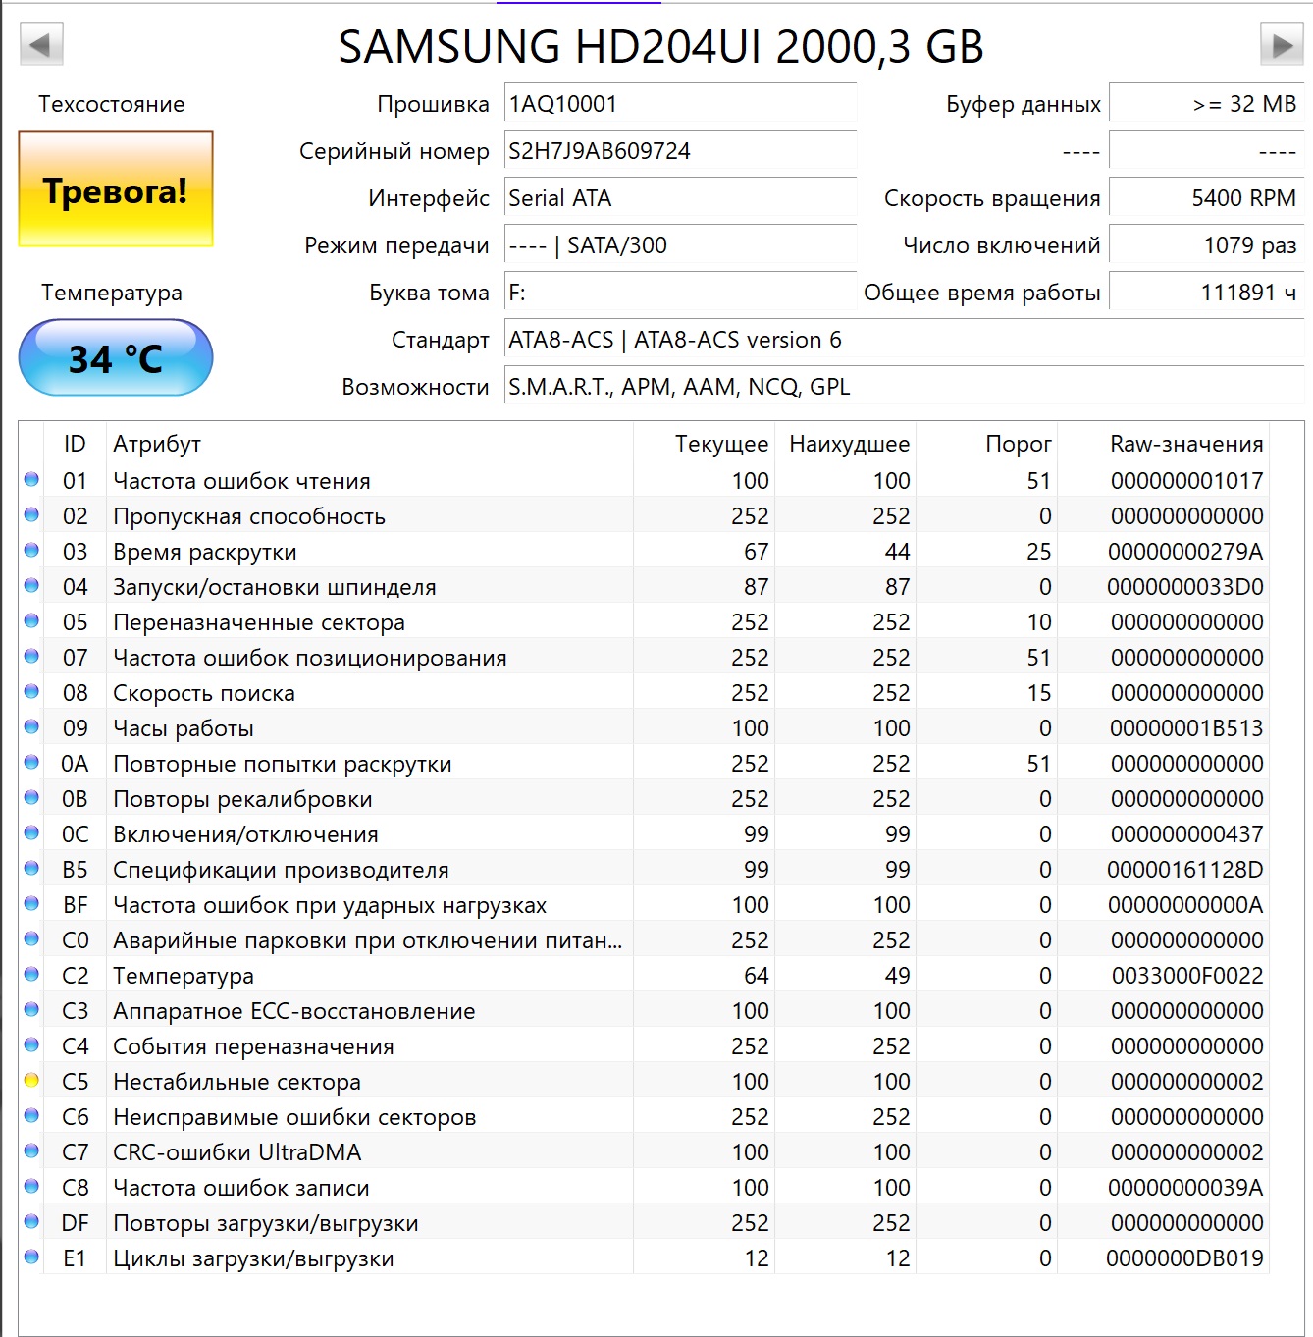Click status dot for Частота ошибок чтения
1313x1337 pixels.
(31, 480)
